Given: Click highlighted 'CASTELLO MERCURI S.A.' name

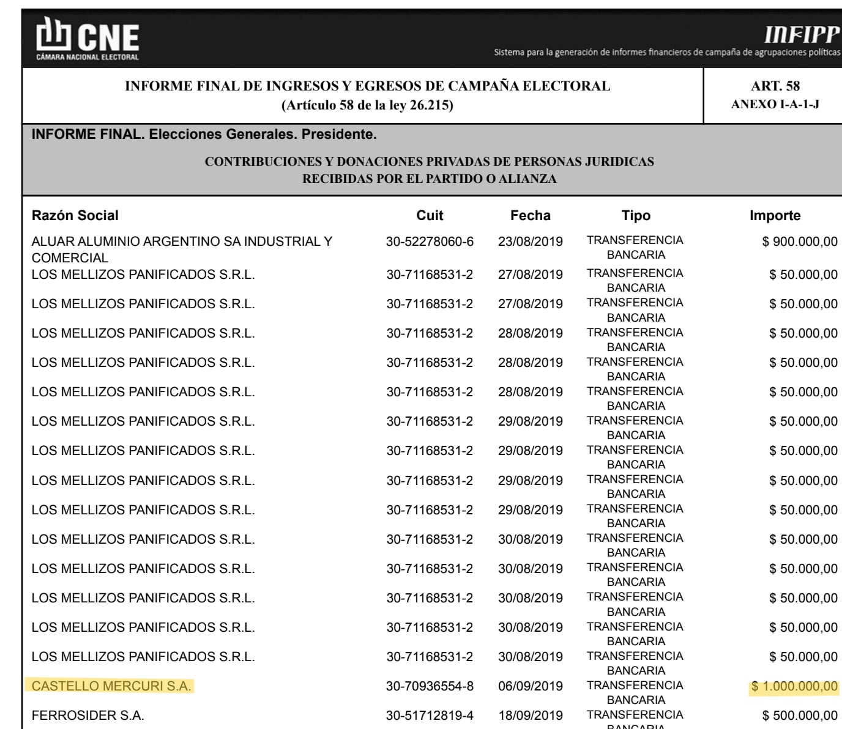Looking at the screenshot, I should tap(111, 686).
